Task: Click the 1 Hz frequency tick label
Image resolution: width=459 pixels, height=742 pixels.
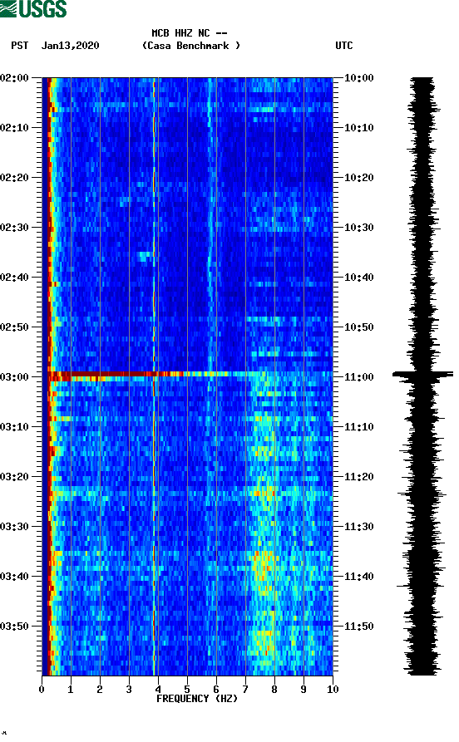Action: tap(71, 690)
